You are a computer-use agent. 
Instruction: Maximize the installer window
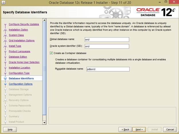(166, 2)
